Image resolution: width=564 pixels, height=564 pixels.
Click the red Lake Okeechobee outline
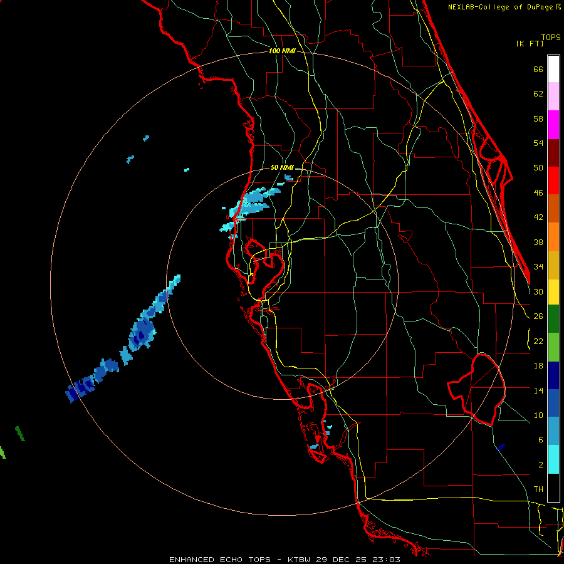477,389
